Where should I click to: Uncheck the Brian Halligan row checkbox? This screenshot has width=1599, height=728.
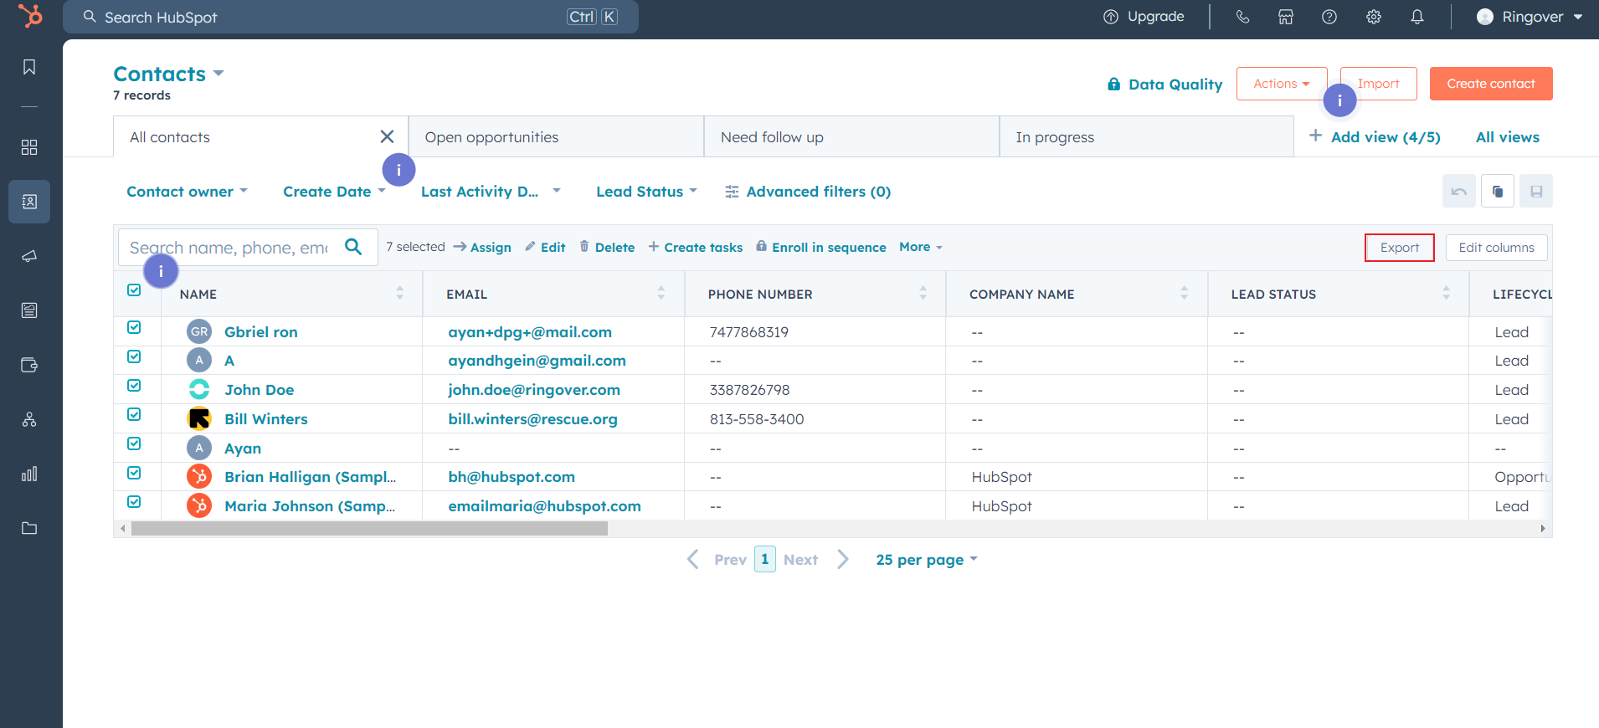[x=134, y=473]
